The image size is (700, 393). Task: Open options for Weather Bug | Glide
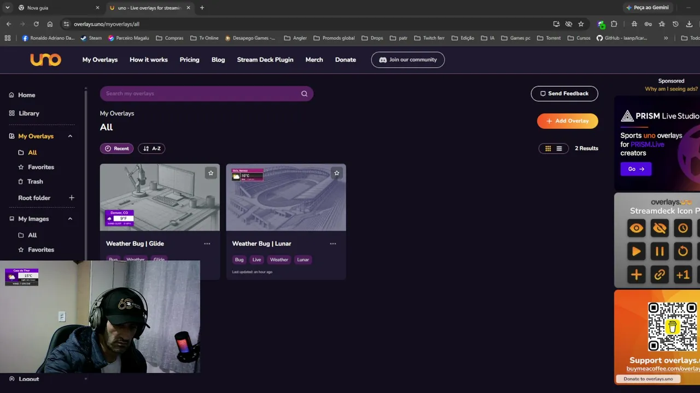207,243
